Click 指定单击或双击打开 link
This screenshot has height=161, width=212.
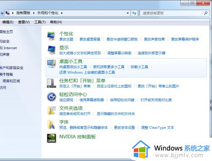click(75, 114)
